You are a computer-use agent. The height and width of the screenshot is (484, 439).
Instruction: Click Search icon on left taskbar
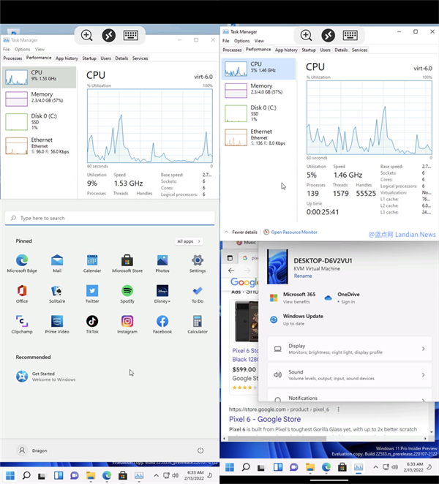(x=26, y=475)
